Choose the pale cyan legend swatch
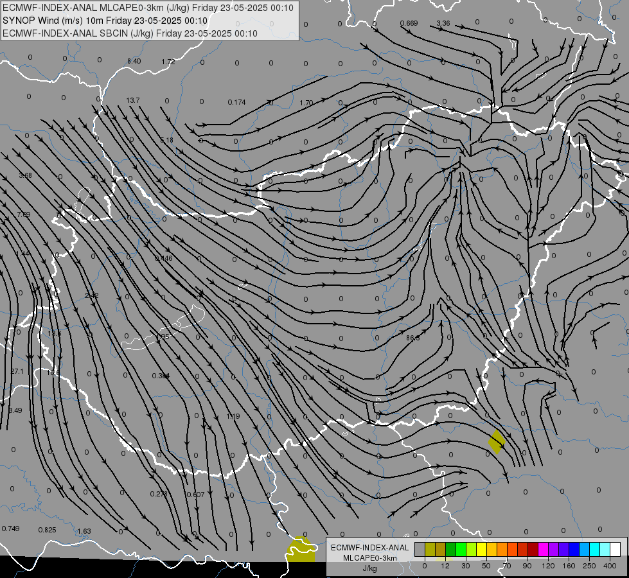The height and width of the screenshot is (578, 629). click(x=605, y=550)
